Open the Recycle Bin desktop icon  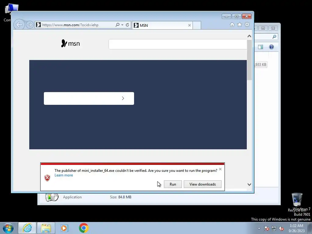297,202
